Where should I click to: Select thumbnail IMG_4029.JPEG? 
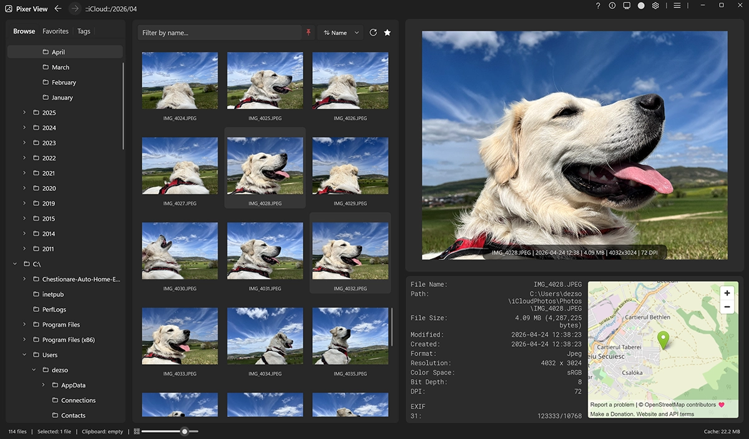pos(350,166)
